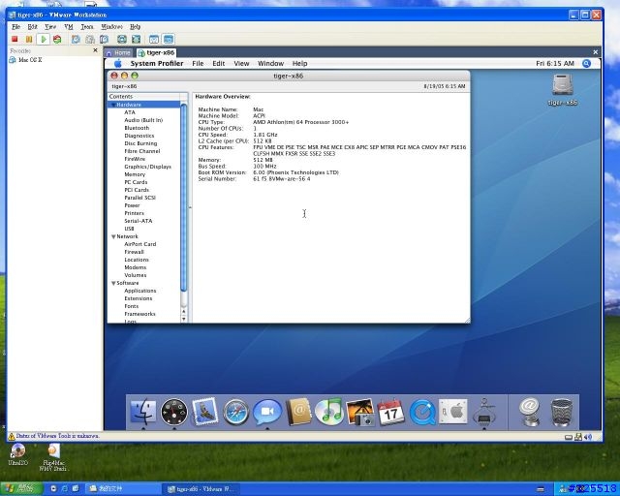
Task: Open iCal from the Dock
Action: (390, 412)
